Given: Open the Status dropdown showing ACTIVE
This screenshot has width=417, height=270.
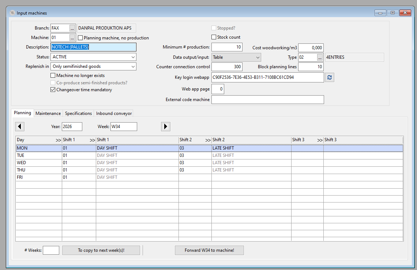Looking at the screenshot, I should [x=93, y=57].
